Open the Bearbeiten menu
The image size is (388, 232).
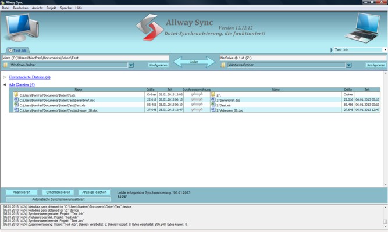pos(20,8)
